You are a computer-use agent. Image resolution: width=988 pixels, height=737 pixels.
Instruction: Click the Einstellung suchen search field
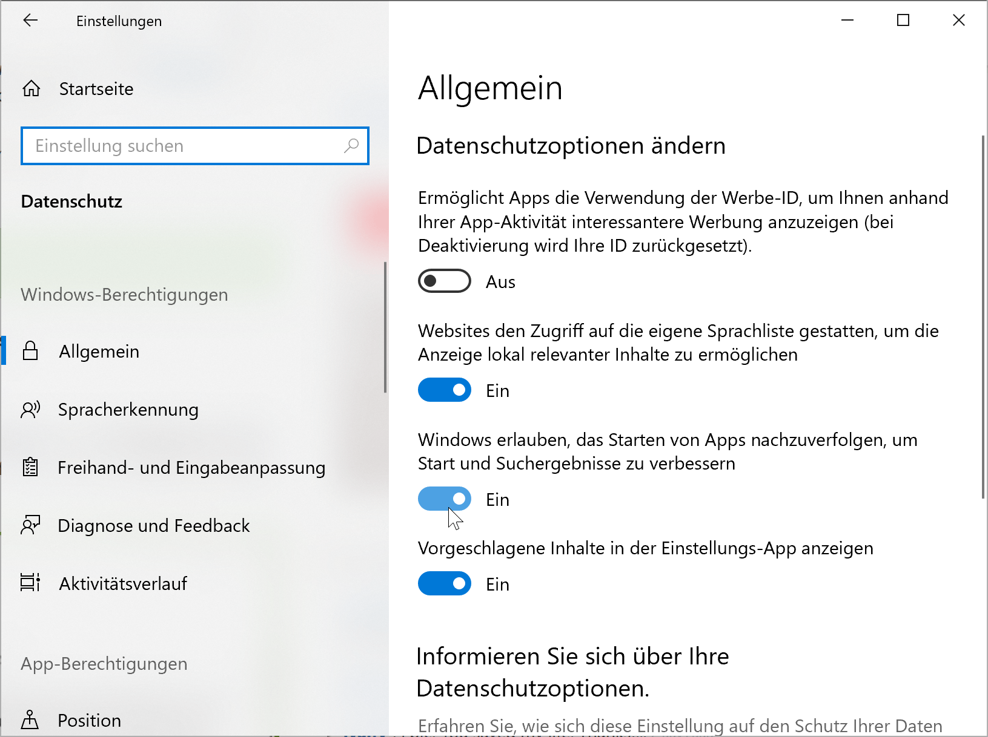tap(182, 146)
